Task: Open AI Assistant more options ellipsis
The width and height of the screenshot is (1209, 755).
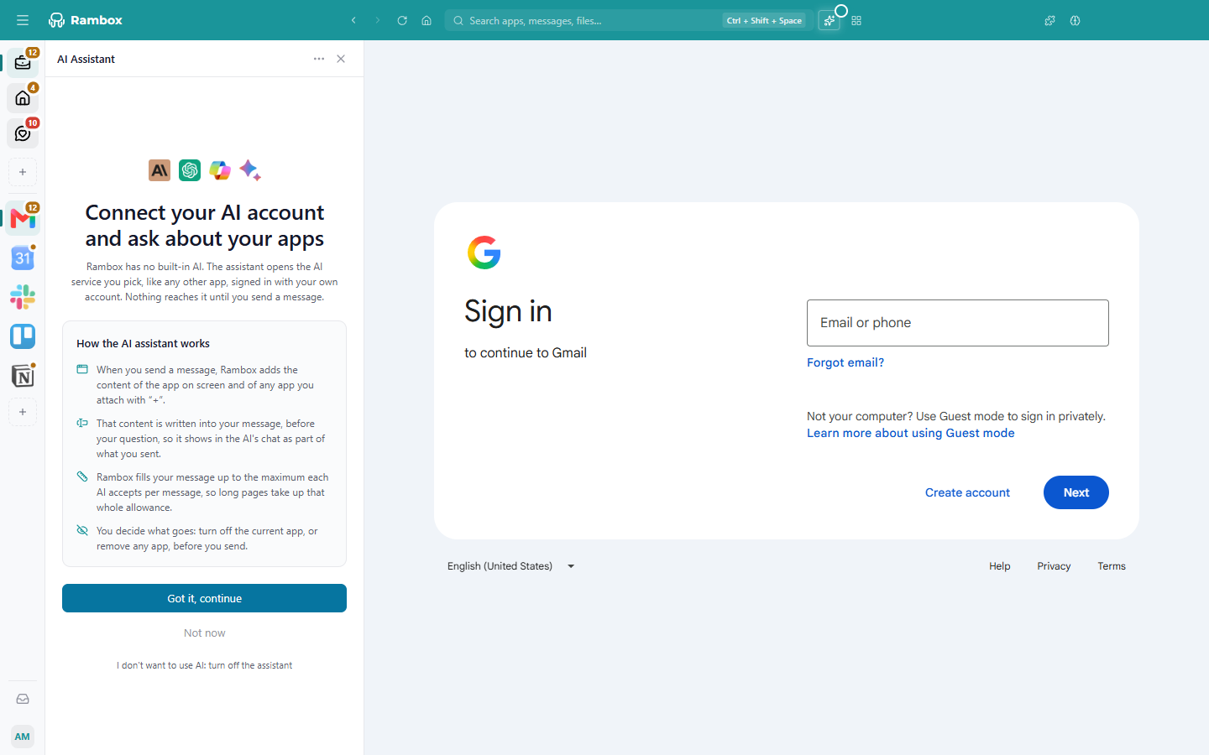Action: click(x=319, y=59)
